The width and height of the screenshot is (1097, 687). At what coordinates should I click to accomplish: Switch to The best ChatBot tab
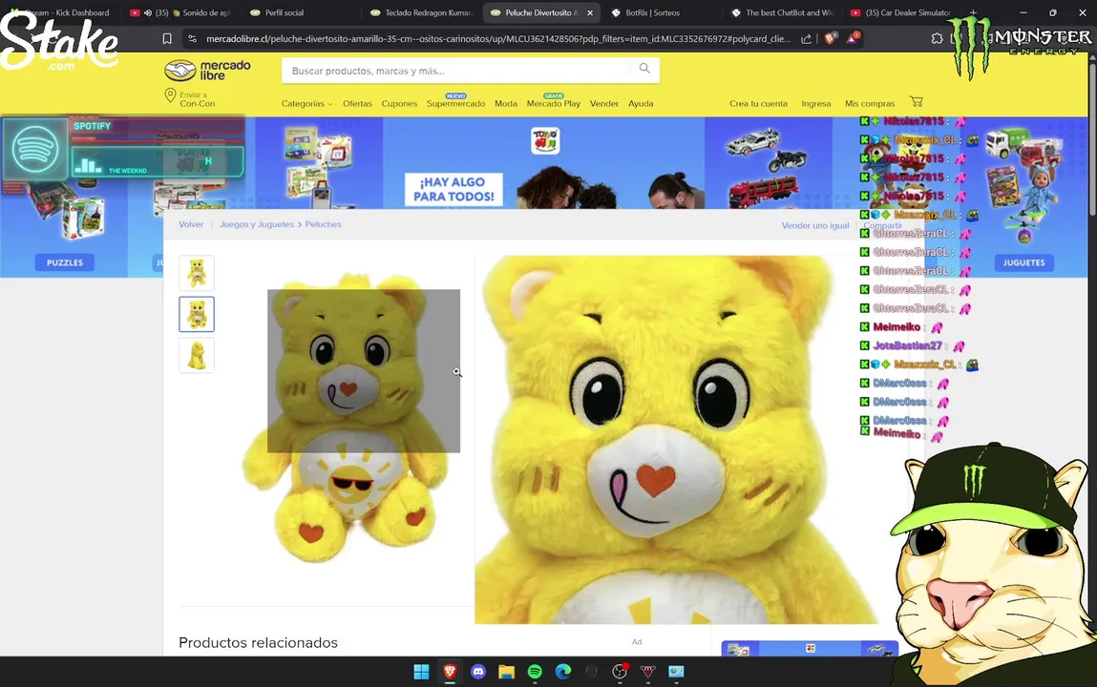coord(782,12)
